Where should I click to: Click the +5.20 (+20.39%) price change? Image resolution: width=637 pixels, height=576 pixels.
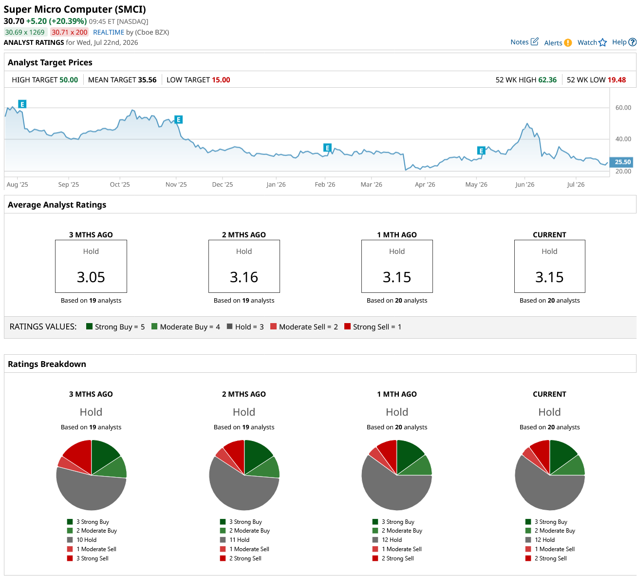(x=56, y=21)
